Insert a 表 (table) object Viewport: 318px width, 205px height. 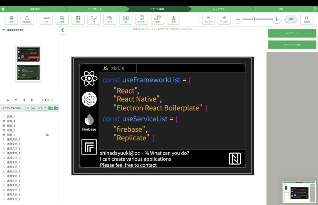[126, 19]
